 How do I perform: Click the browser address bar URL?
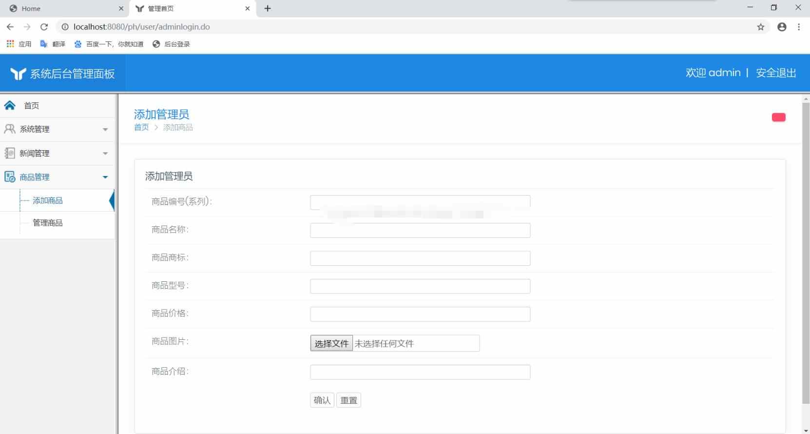click(141, 27)
